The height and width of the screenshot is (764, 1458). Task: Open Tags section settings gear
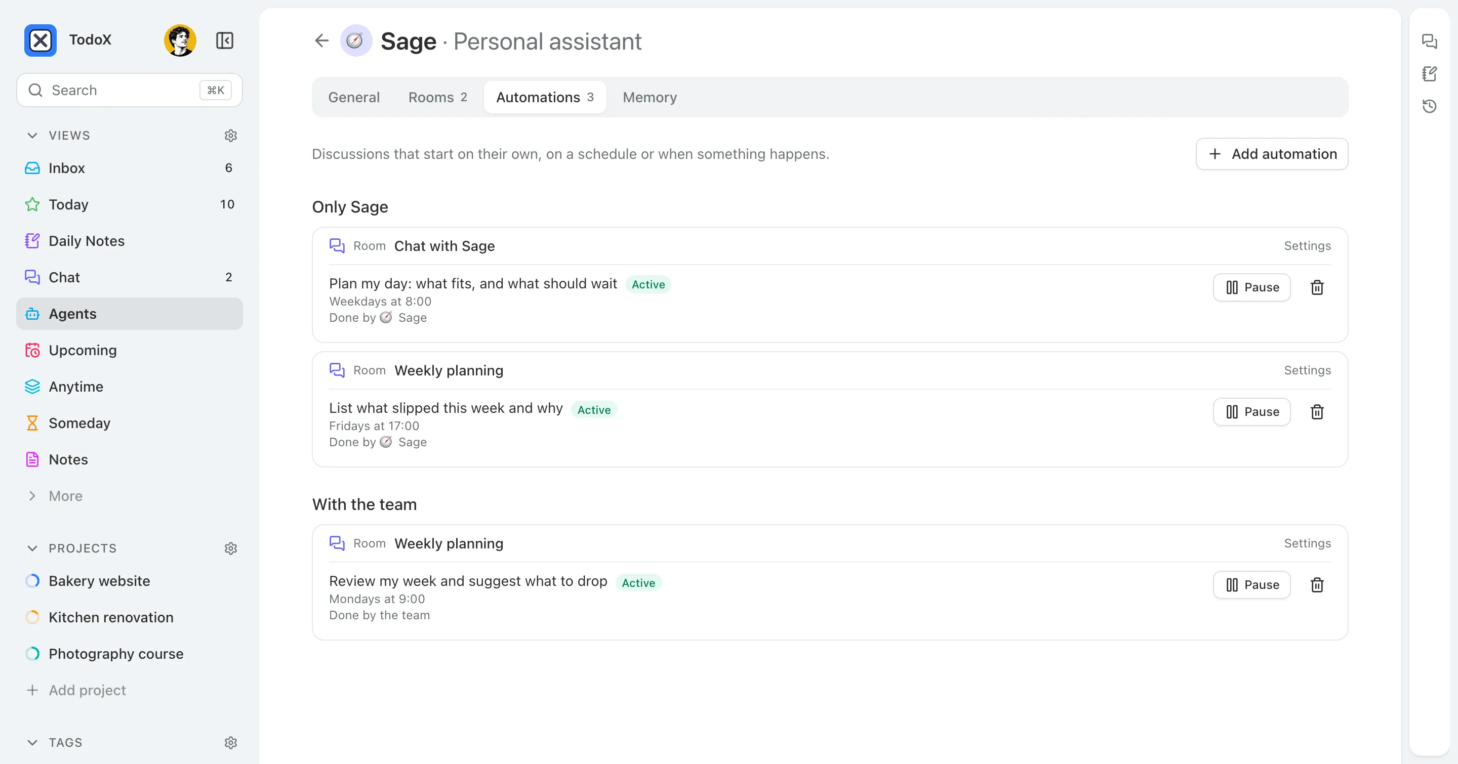pos(230,743)
